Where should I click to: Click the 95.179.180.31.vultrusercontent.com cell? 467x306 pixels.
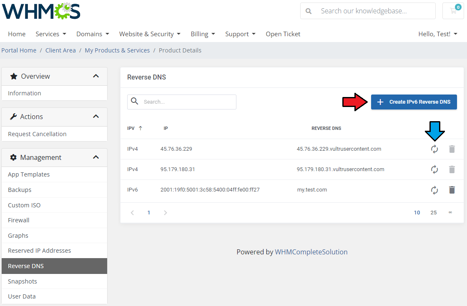[x=340, y=169]
